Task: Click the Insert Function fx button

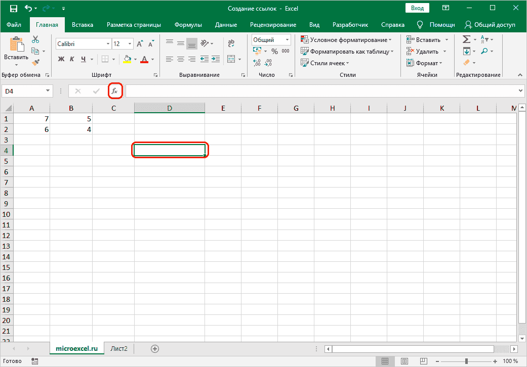Action: pyautogui.click(x=115, y=91)
